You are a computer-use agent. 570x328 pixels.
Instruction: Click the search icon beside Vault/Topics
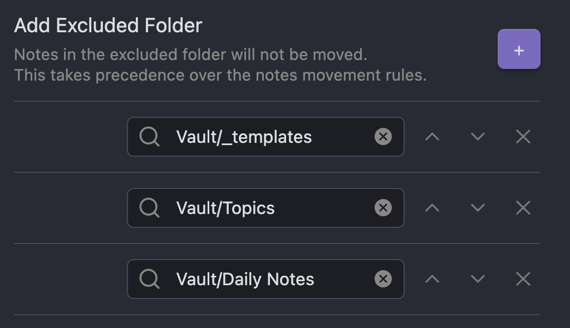coord(149,208)
